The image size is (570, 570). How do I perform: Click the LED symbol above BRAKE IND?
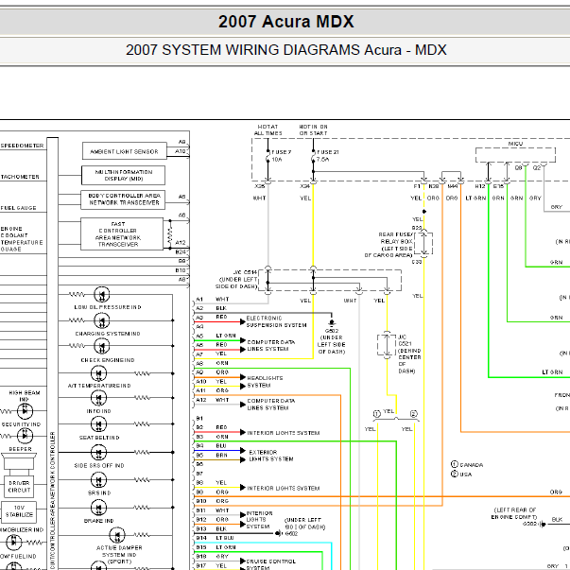pyautogui.click(x=98, y=508)
